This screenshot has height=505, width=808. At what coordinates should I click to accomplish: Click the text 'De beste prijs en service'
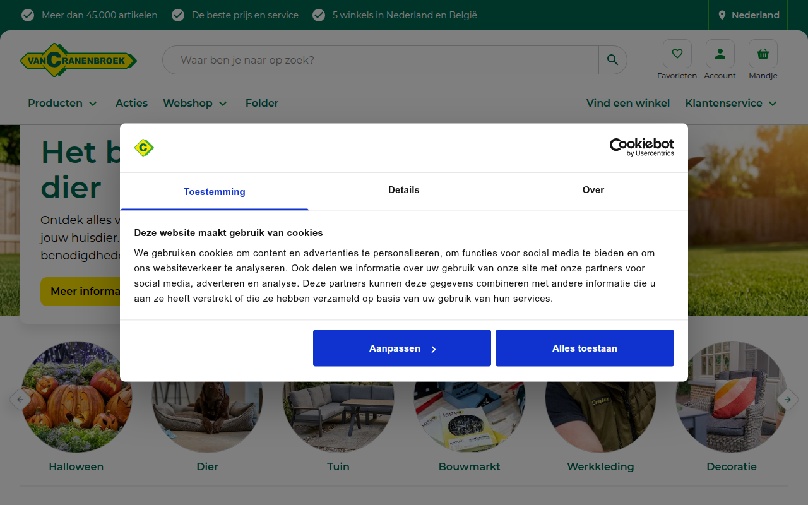coord(245,15)
